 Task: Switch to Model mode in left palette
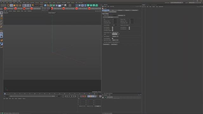[1, 13]
